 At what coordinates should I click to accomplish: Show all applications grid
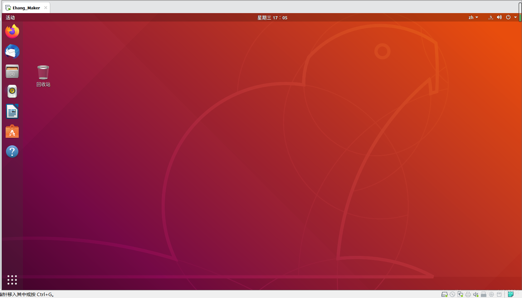click(12, 280)
